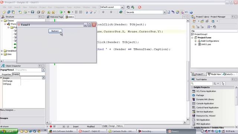Open the Images property dropdown arrow
Image resolution: width=238 pixels, height=134 pixels.
(x=44, y=78)
